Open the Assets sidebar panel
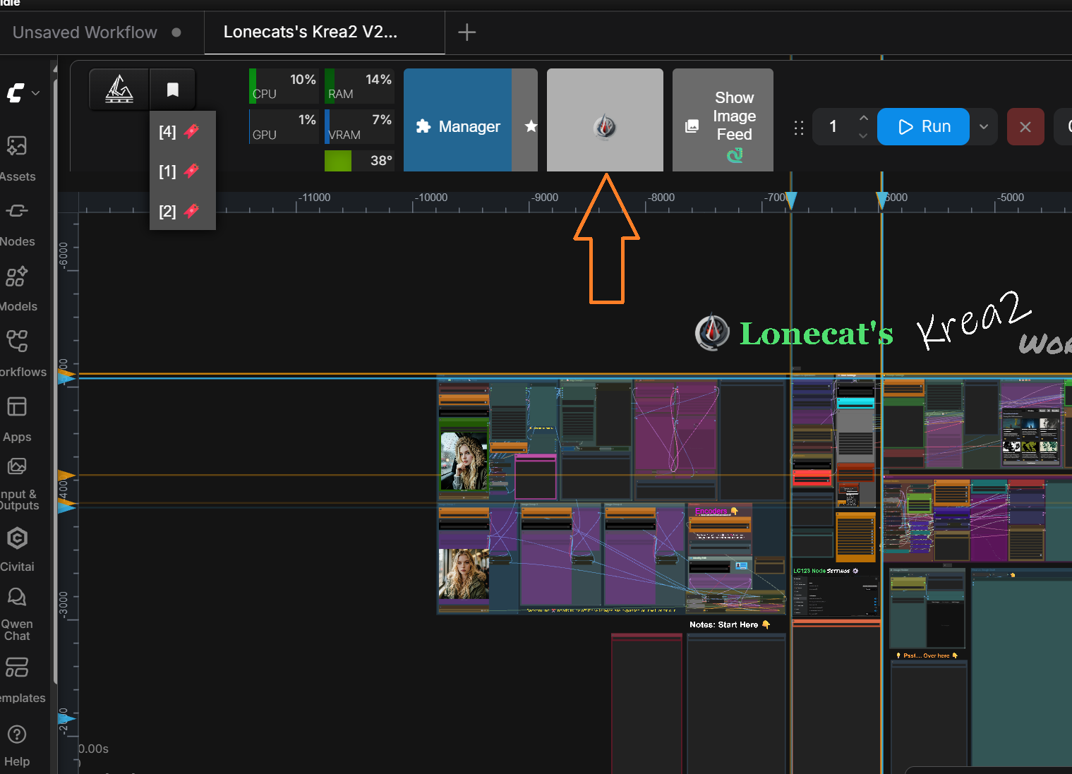This screenshot has height=774, width=1072. click(18, 158)
